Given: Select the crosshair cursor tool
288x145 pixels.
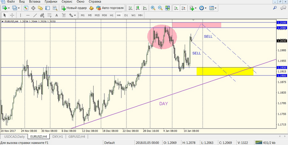Looking at the screenshot, I should click(12, 15).
